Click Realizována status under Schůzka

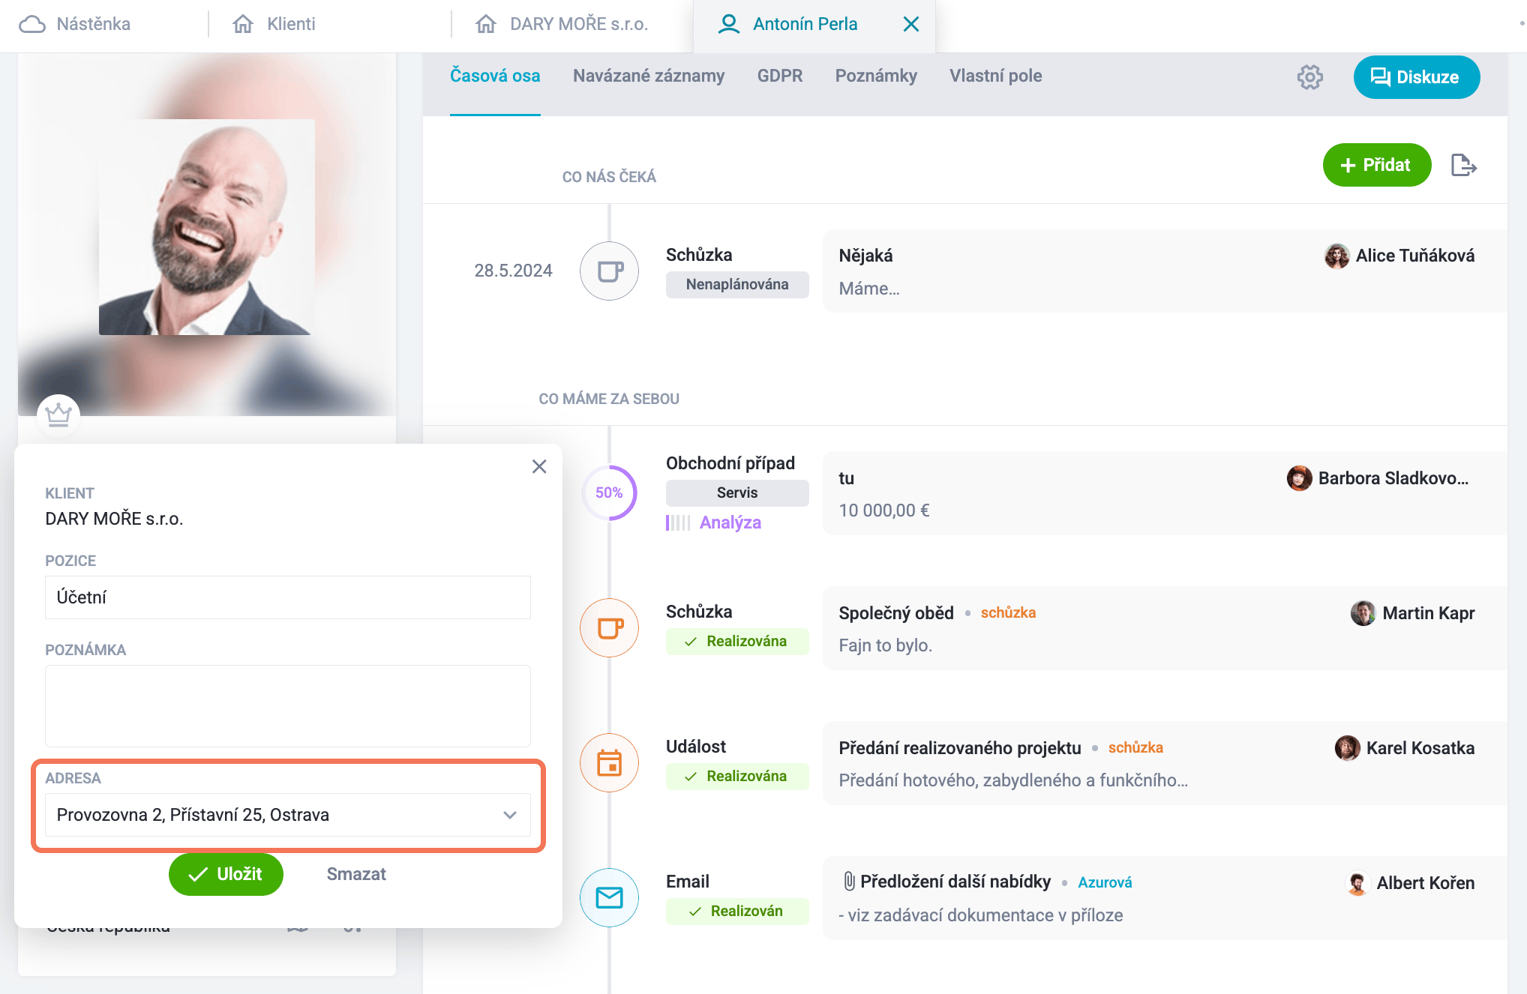[737, 641]
